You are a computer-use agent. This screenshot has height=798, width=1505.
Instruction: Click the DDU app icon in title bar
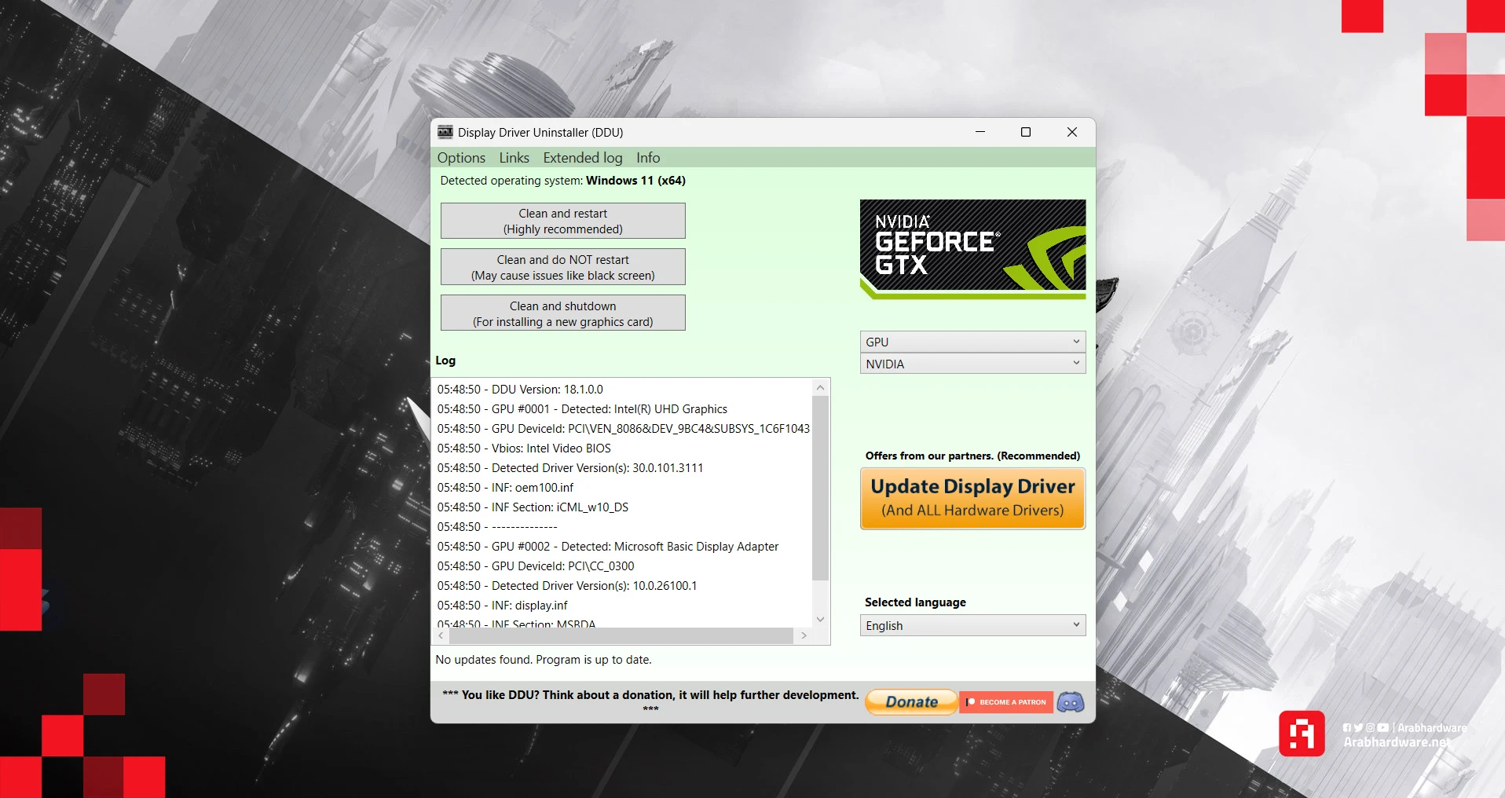point(445,132)
